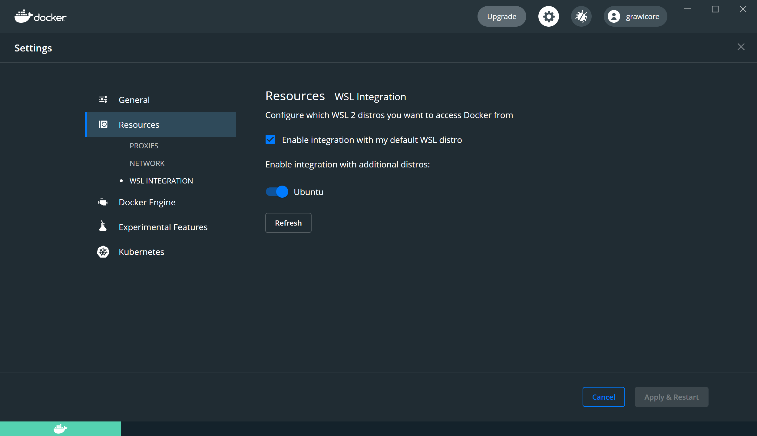Viewport: 757px width, 436px height.
Task: Click the settings gear icon
Action: point(548,16)
